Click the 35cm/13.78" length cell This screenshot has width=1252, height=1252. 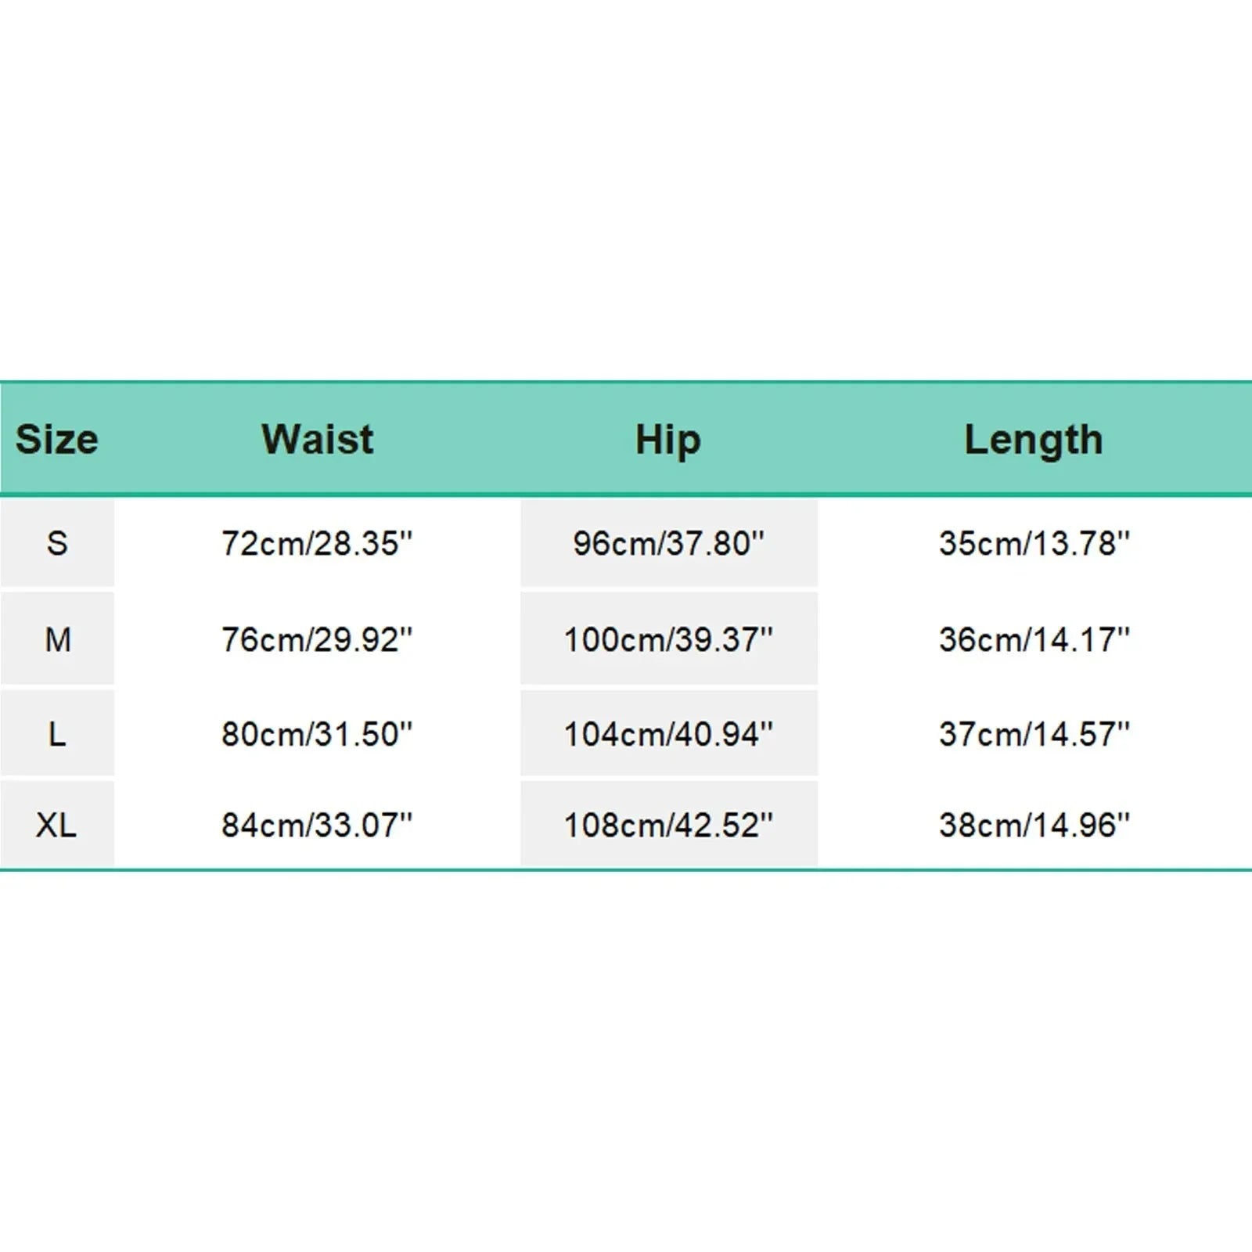1034,543
